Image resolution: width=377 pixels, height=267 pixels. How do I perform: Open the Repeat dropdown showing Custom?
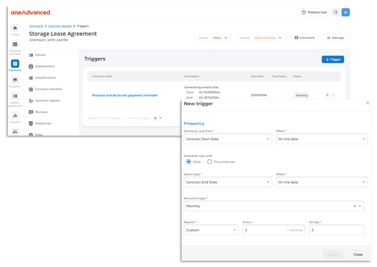(211, 230)
